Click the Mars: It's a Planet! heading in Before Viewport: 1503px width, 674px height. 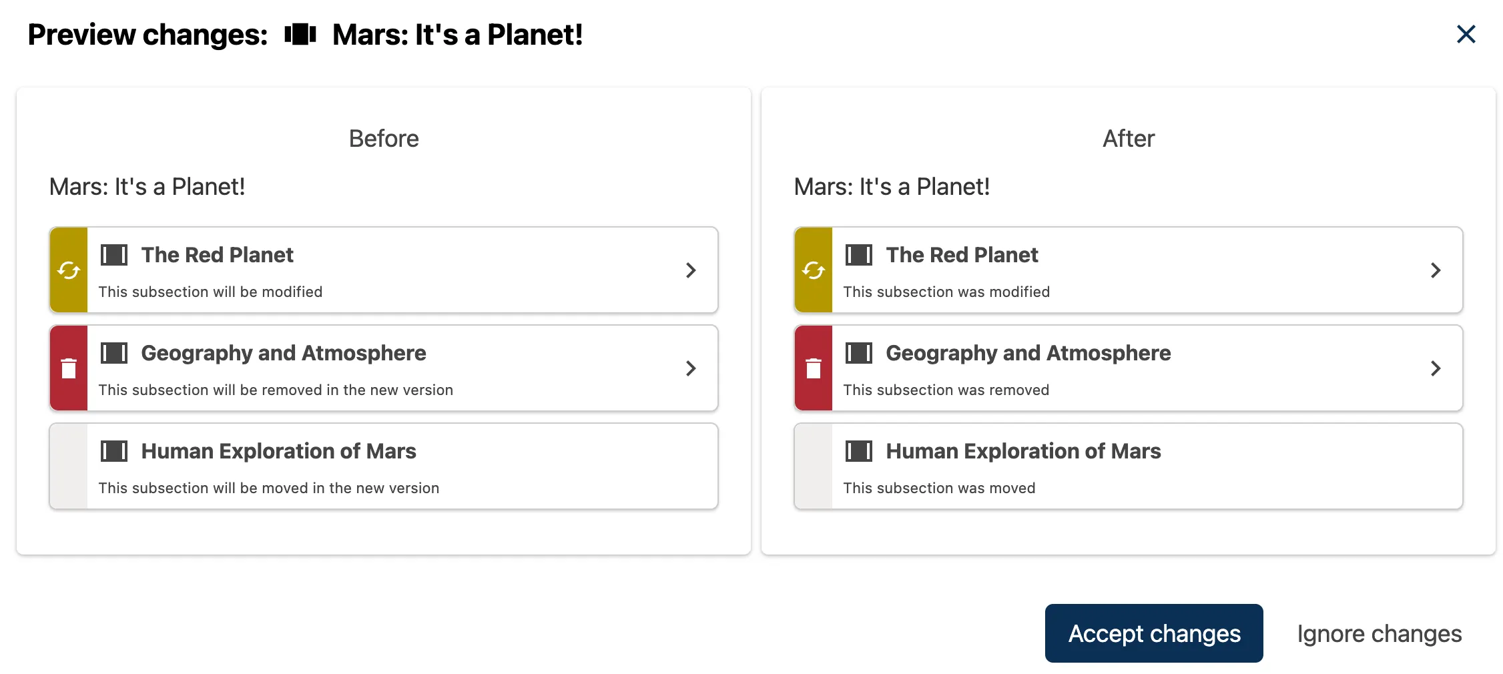(147, 186)
